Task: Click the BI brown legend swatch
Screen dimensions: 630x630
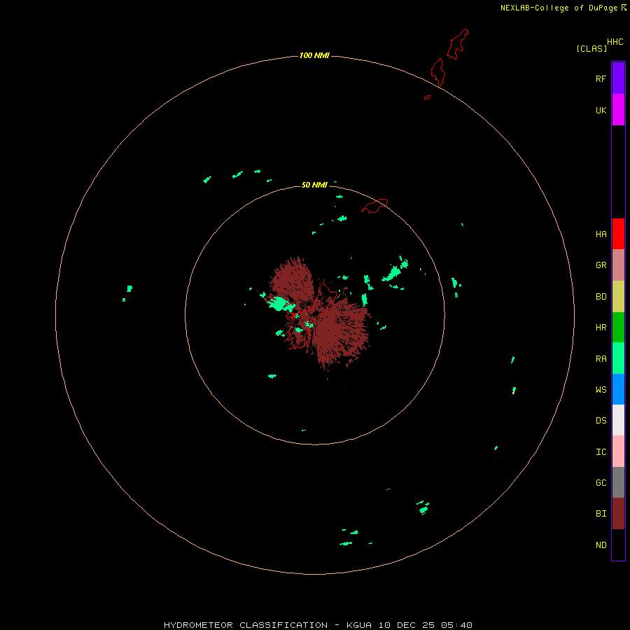Action: 618,514
